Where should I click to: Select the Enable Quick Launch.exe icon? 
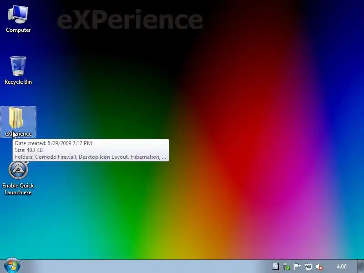(x=18, y=178)
